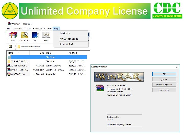
Task: Click the wrar520(2).exe application icon
Action: coord(9,74)
